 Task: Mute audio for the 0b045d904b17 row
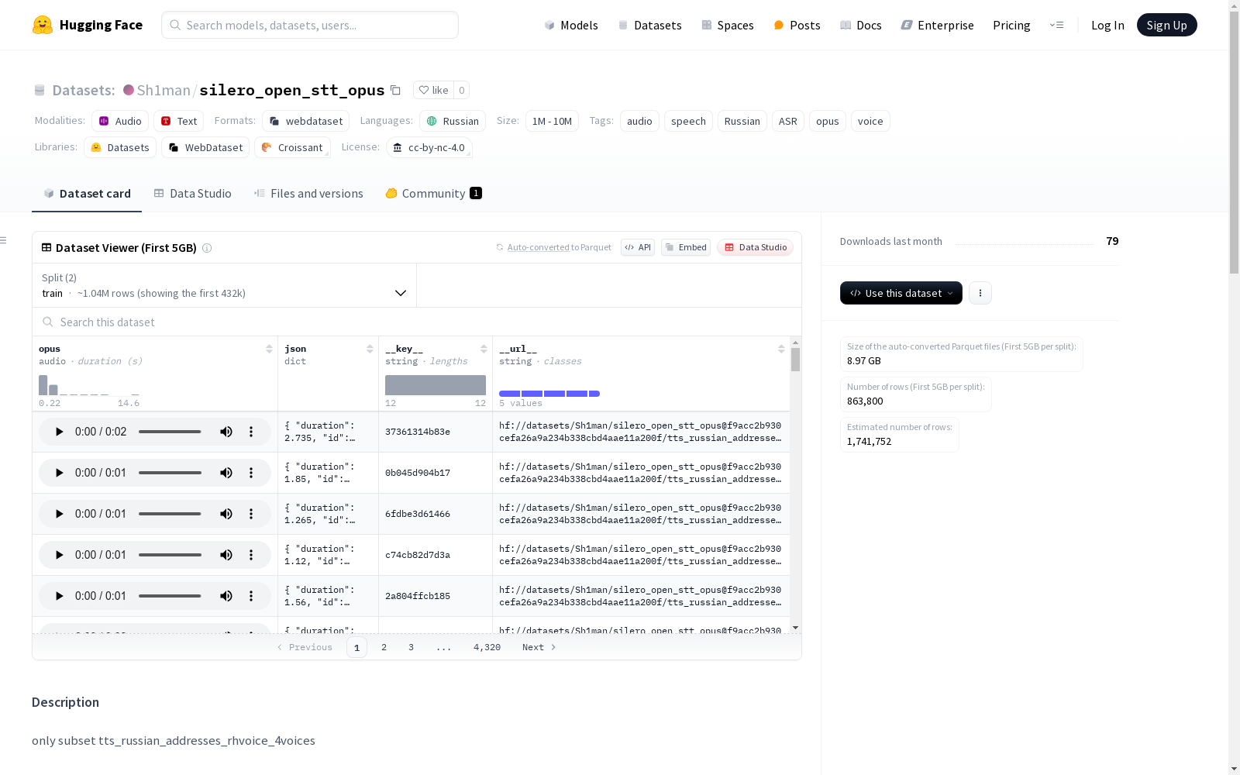click(226, 473)
